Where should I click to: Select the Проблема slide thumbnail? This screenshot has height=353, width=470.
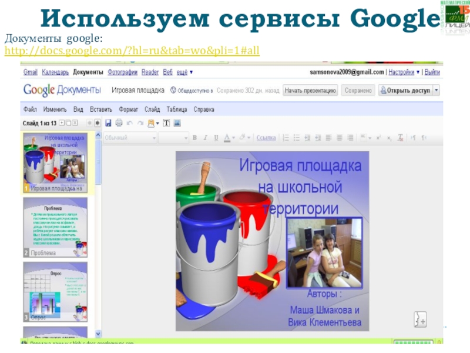click(56, 227)
